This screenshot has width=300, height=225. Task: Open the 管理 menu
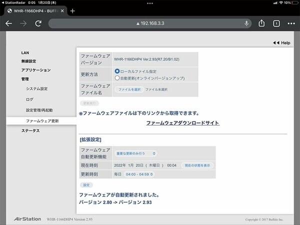[x=25, y=79]
